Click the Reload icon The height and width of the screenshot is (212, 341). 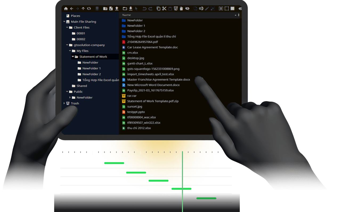tap(89, 9)
